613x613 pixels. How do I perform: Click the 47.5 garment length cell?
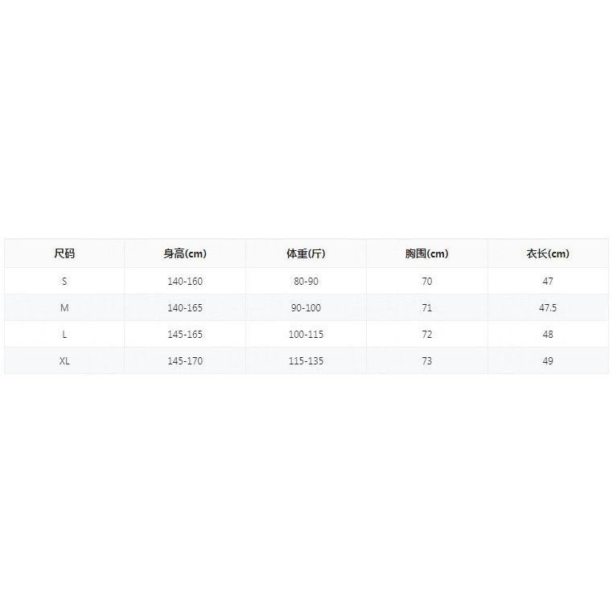pos(548,307)
